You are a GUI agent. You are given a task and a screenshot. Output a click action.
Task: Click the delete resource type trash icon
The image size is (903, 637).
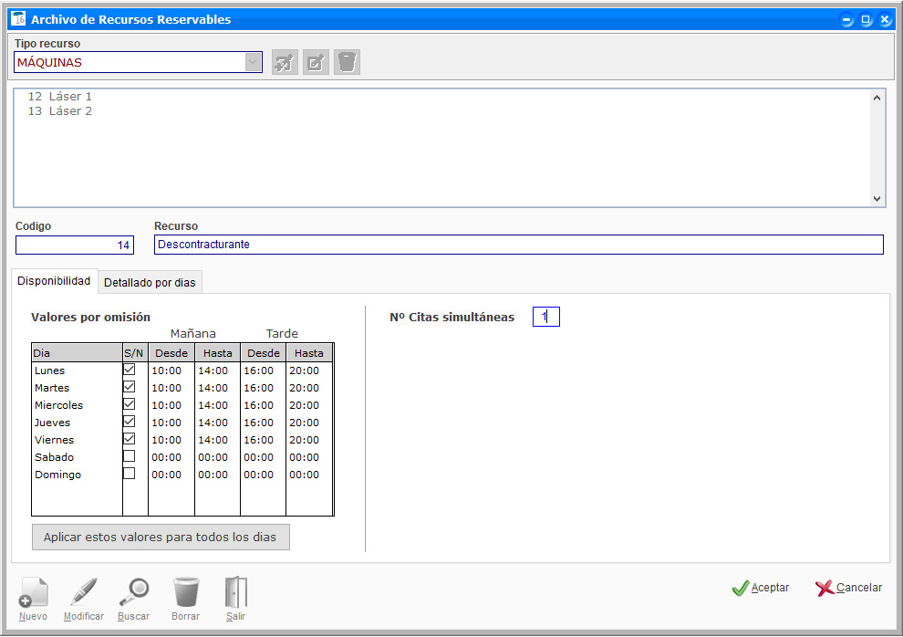tap(348, 62)
